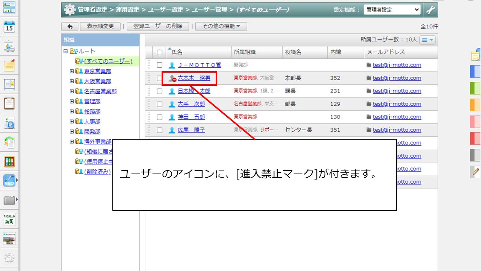Check the select-all checkbox in table header

click(x=160, y=52)
